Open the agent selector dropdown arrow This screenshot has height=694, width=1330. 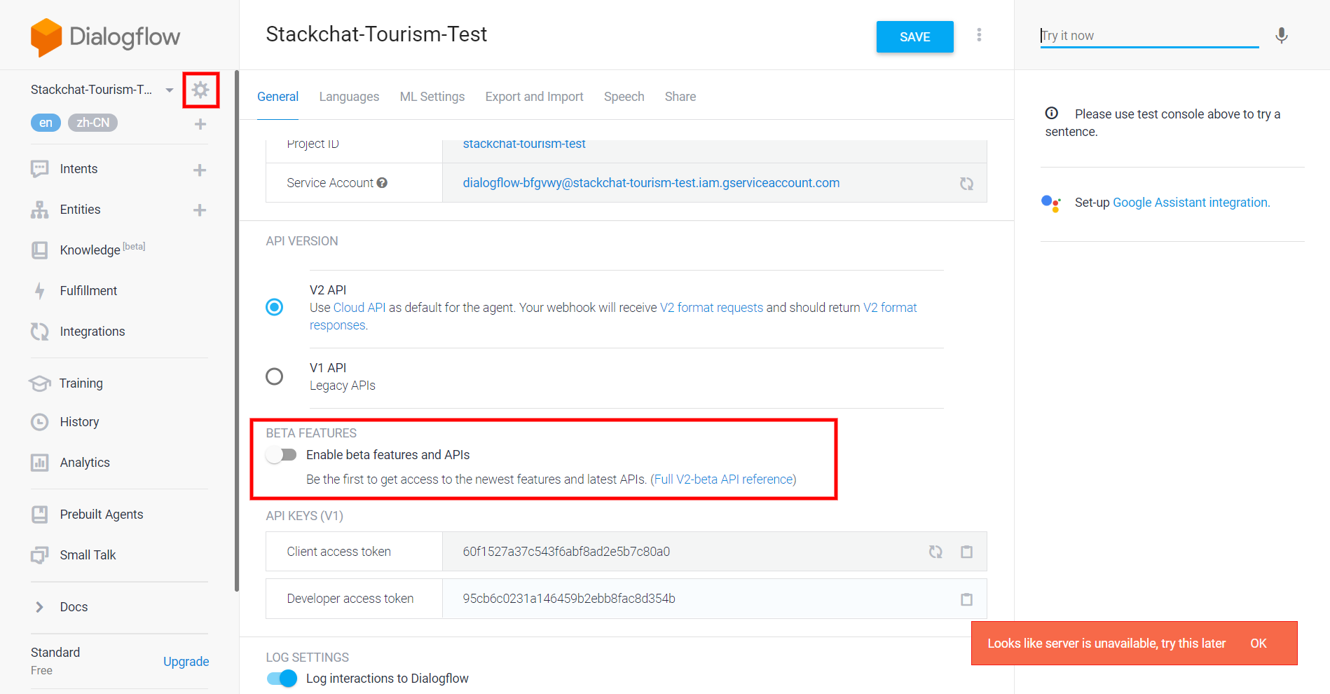click(170, 90)
